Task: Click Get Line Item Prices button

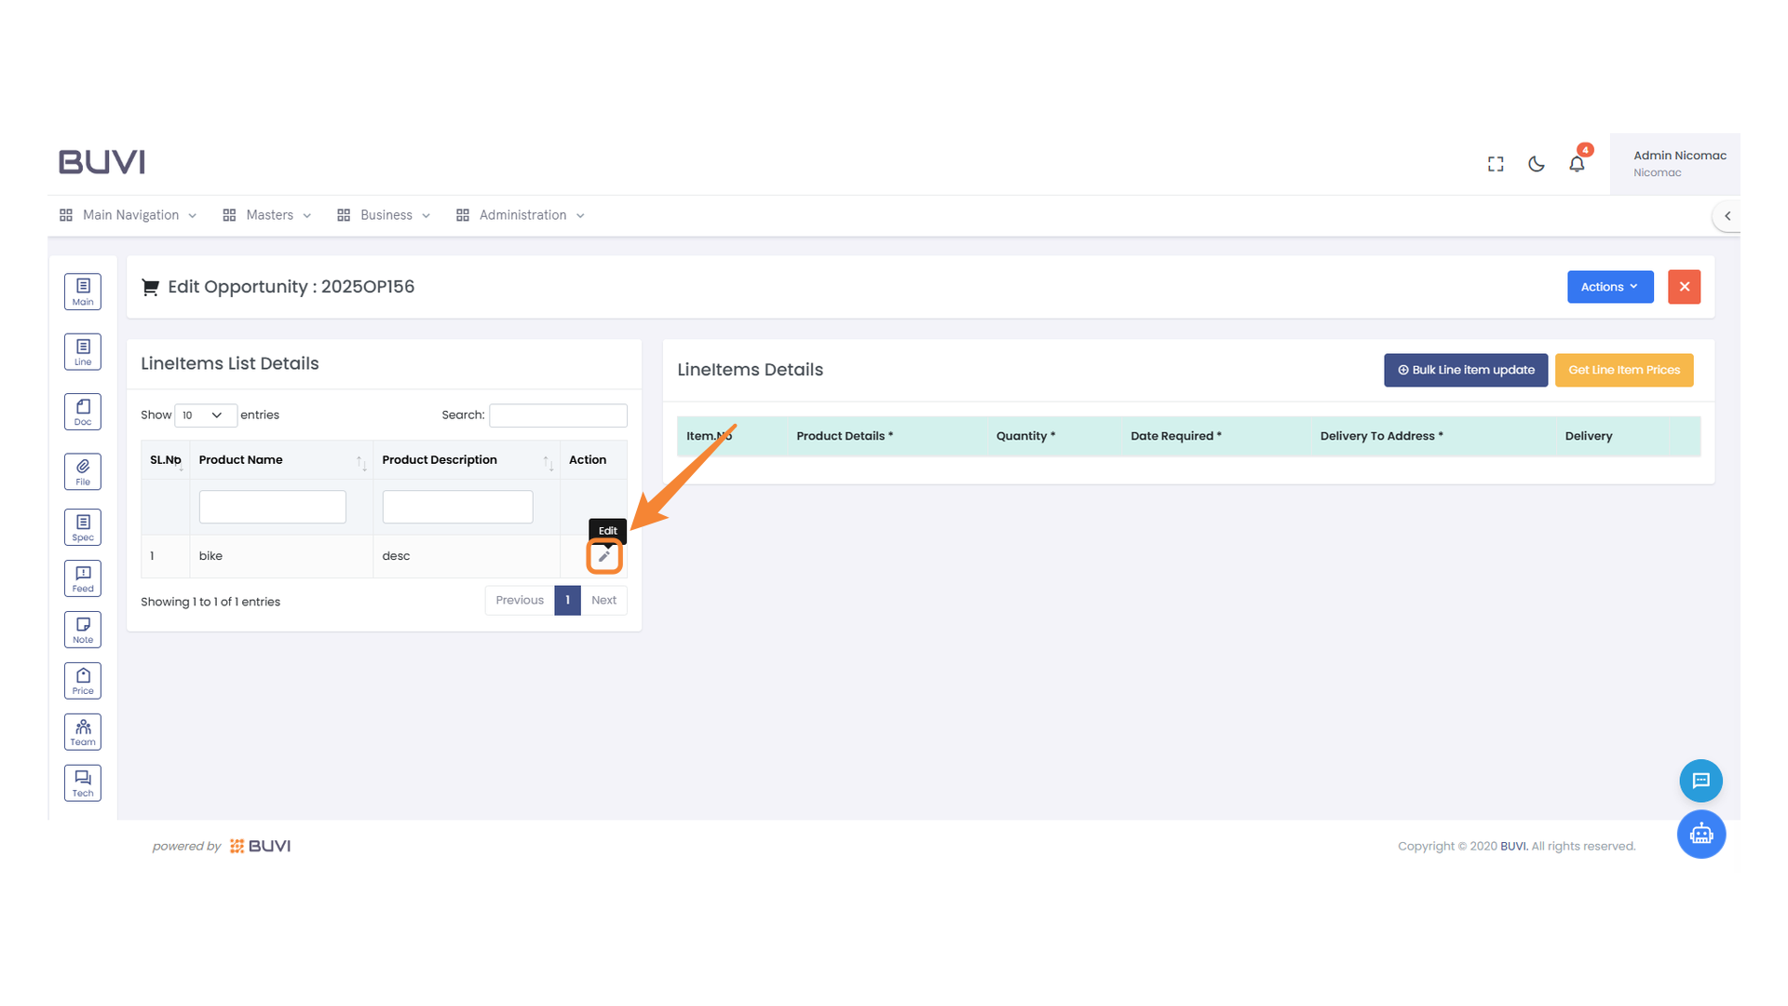Action: tap(1623, 370)
